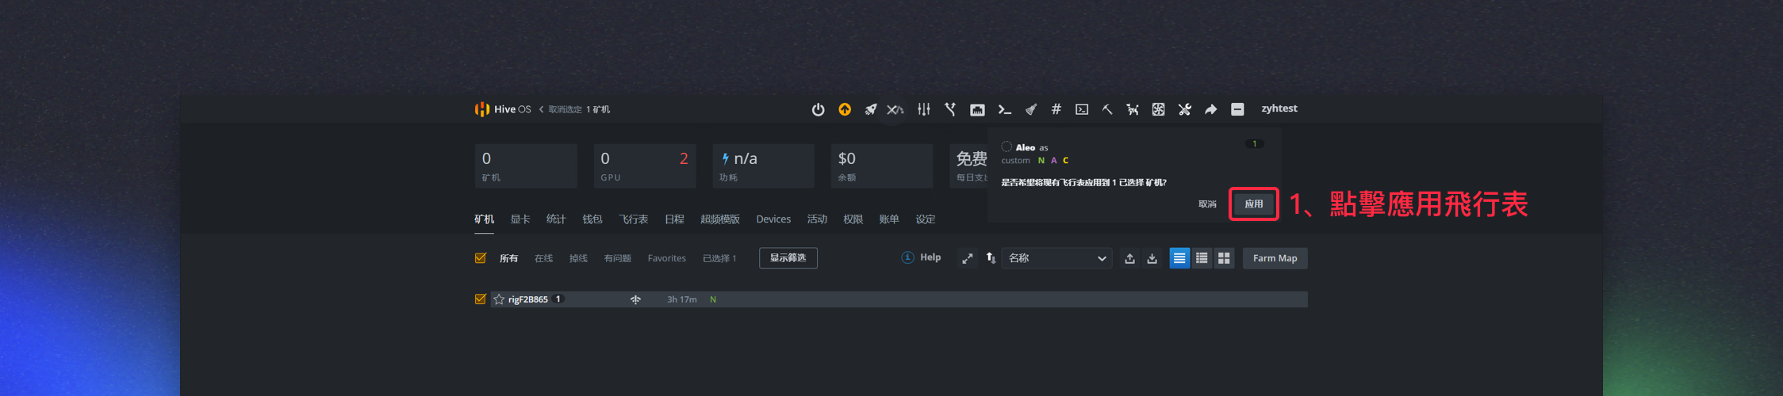The image size is (1783, 396).
Task: Click the orange upgrade arrow icon
Action: click(845, 109)
